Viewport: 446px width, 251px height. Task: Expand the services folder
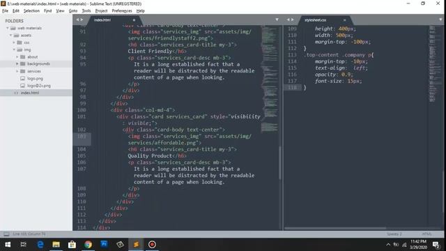coord(17,71)
